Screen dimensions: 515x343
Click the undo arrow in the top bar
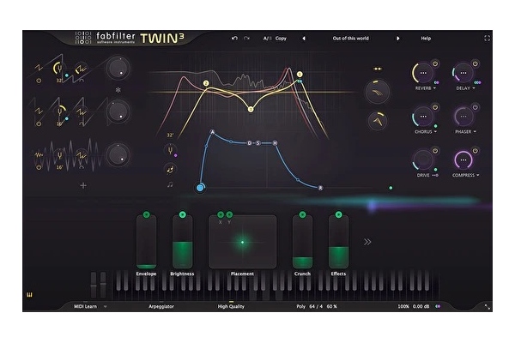click(x=234, y=38)
